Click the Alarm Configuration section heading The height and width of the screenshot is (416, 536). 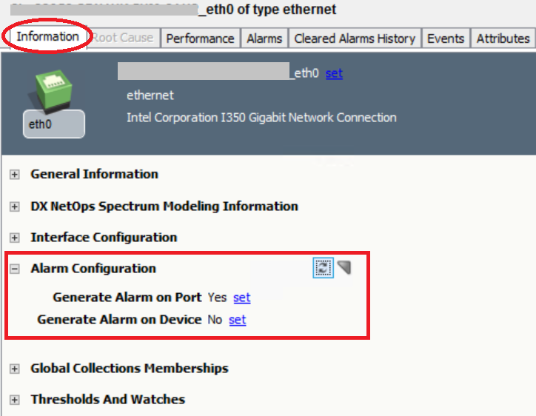coord(93,269)
